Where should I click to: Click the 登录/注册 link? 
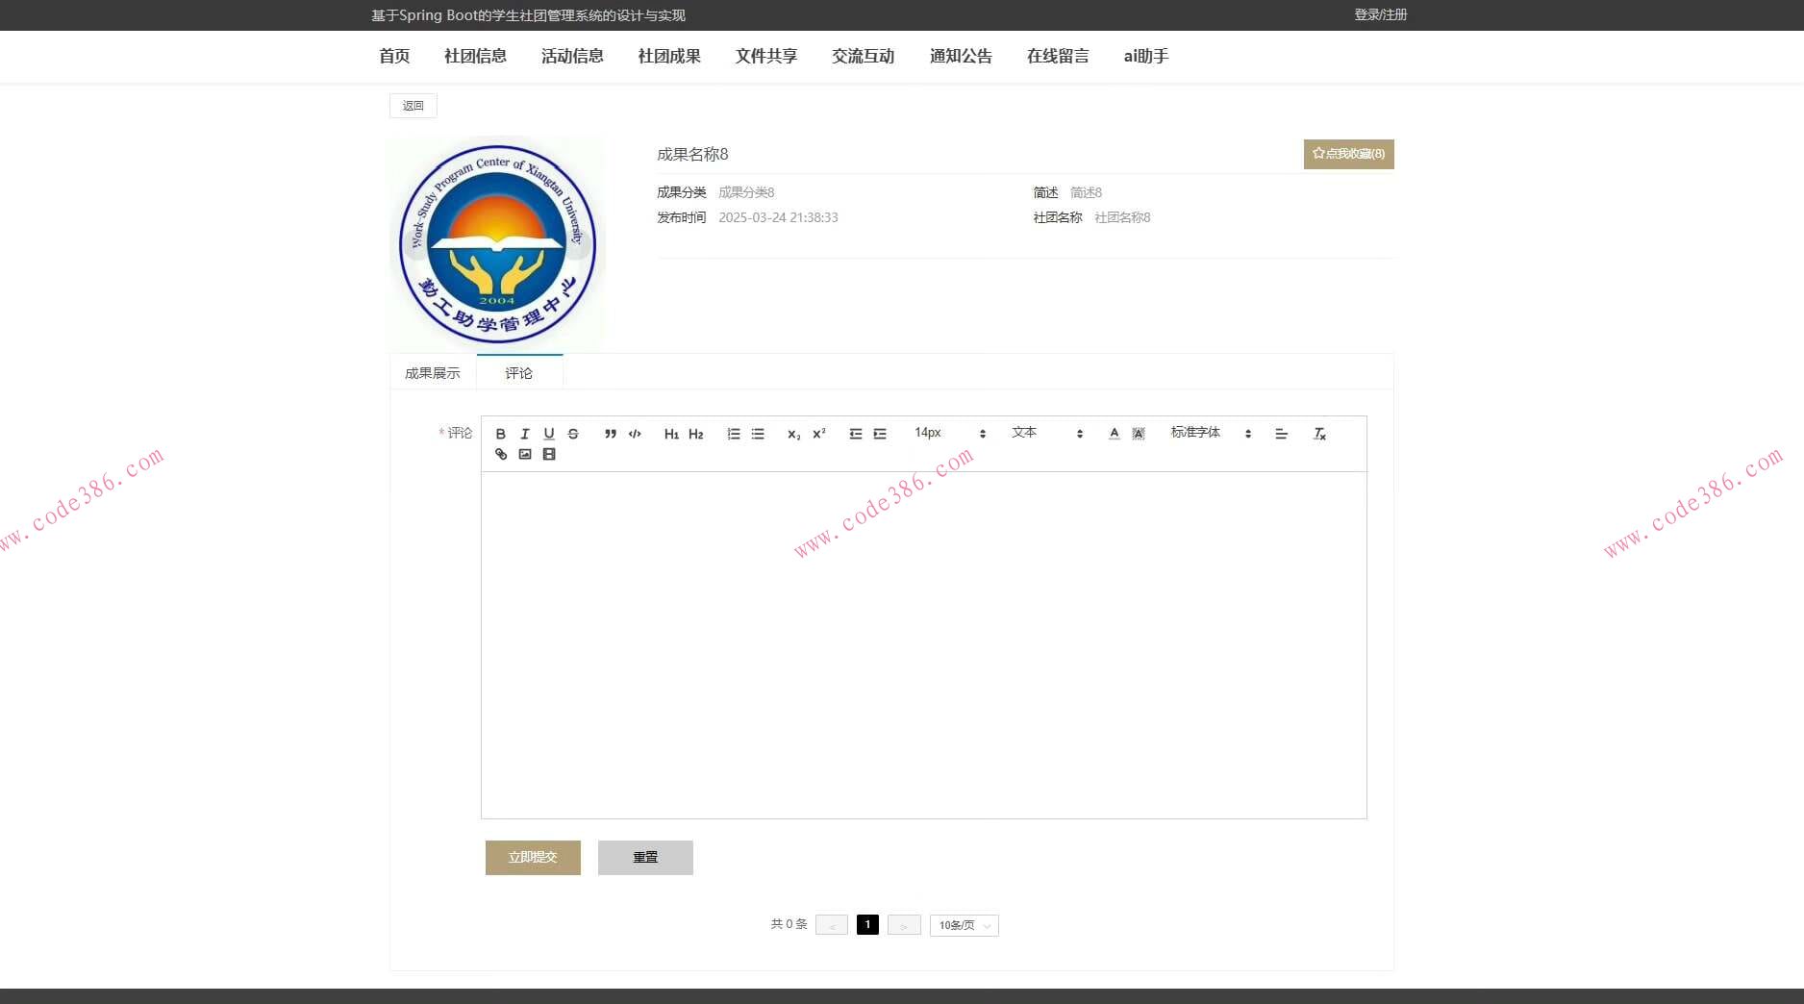[1381, 14]
